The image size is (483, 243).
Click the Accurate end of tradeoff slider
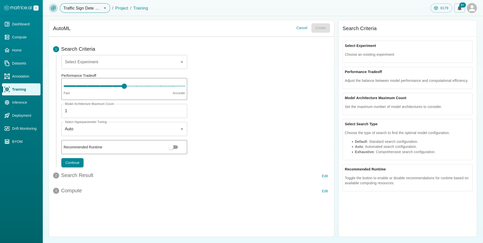click(x=179, y=93)
